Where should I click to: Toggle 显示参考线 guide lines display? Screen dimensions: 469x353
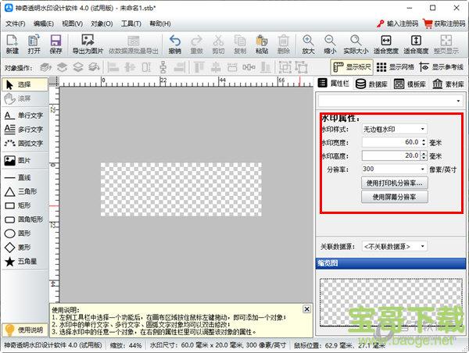pos(443,67)
